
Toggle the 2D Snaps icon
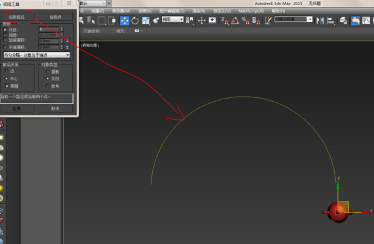coord(224,21)
